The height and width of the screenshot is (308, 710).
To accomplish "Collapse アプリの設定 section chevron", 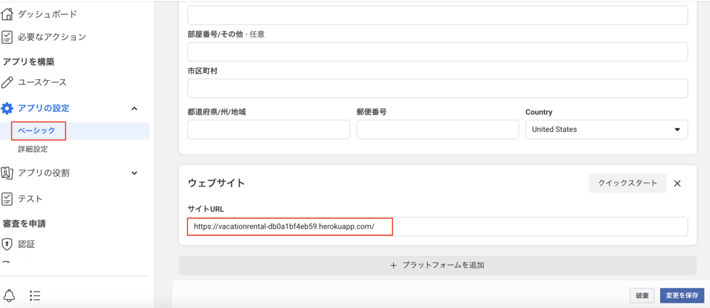I will point(134,108).
